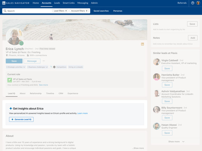Open Erica's LinkedIn profile via the in icon
Image resolution: width=202 pixels, height=151 pixels.
click(x=142, y=44)
